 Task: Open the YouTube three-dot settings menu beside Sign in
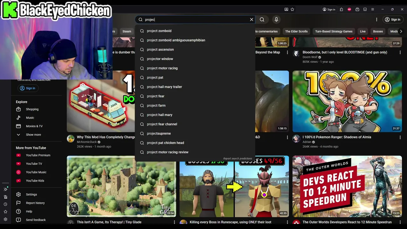tap(376, 19)
